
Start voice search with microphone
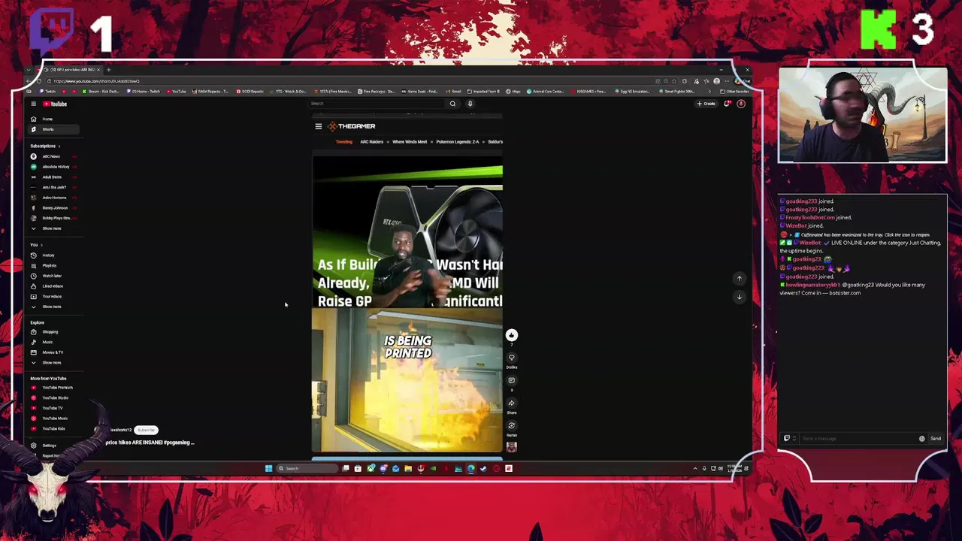[x=470, y=104]
